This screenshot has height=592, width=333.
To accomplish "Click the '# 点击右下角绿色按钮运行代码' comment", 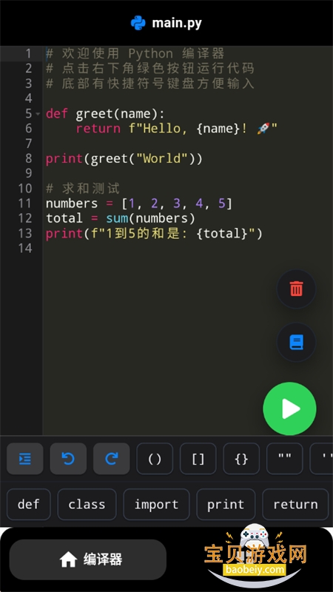I will point(150,68).
